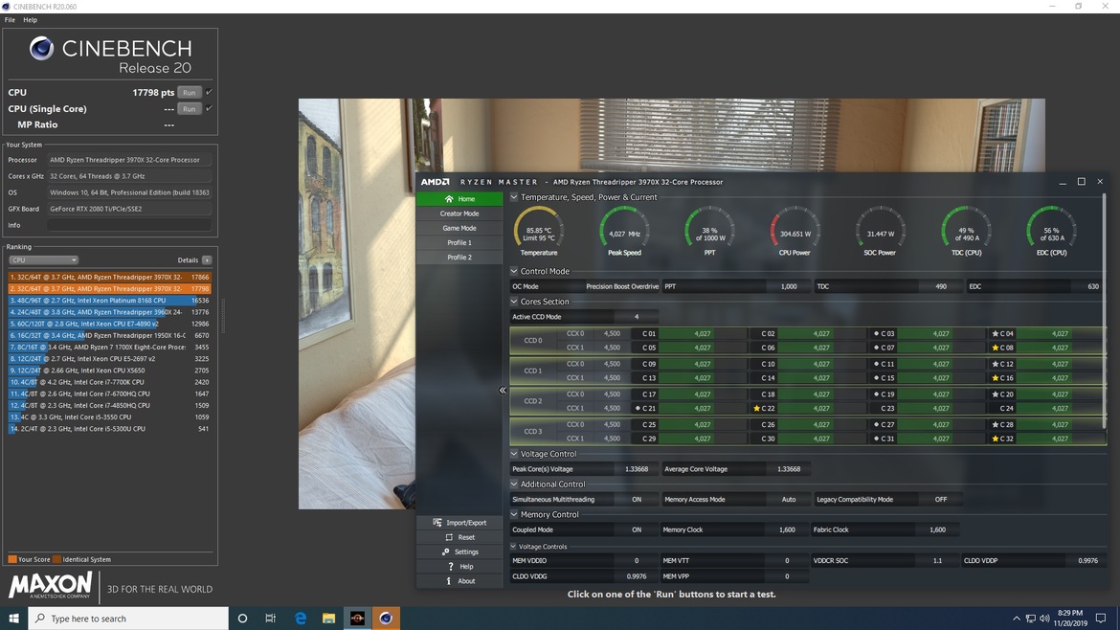Select the Creator Mode tab
The width and height of the screenshot is (1120, 630).
[x=459, y=214]
